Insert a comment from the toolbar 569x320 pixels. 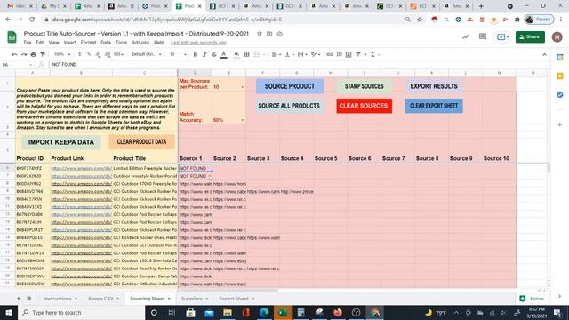339,54
